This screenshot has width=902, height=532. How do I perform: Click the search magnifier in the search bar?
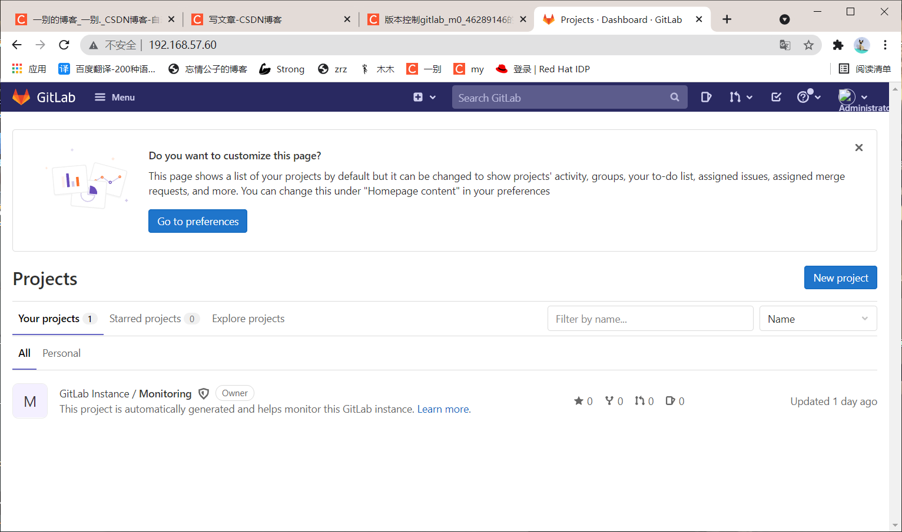tap(674, 97)
